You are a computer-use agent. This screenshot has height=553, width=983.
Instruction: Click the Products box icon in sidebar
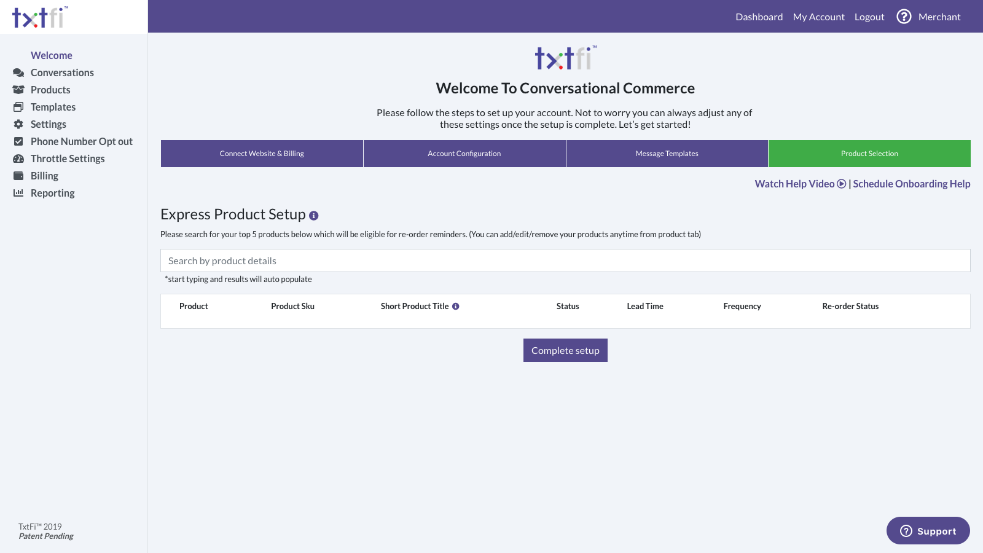coord(18,90)
